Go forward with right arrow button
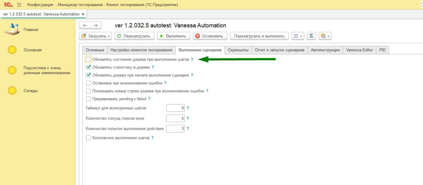The width and height of the screenshot is (423, 185). point(96,25)
